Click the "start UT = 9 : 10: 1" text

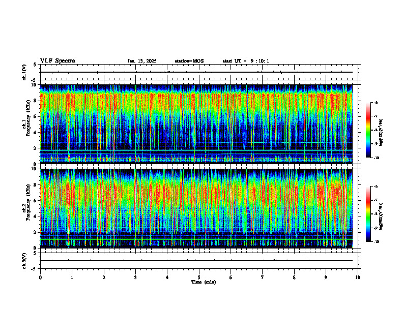[x=246, y=61]
